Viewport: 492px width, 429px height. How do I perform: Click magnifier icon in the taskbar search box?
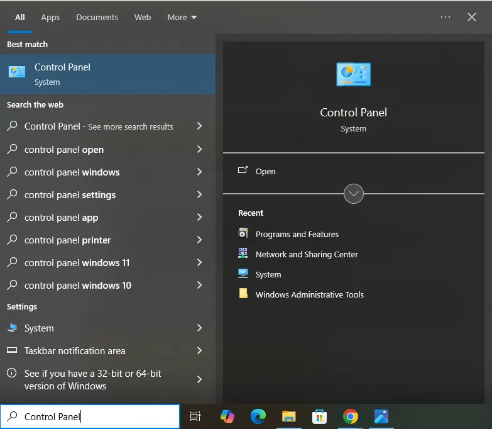tap(12, 416)
